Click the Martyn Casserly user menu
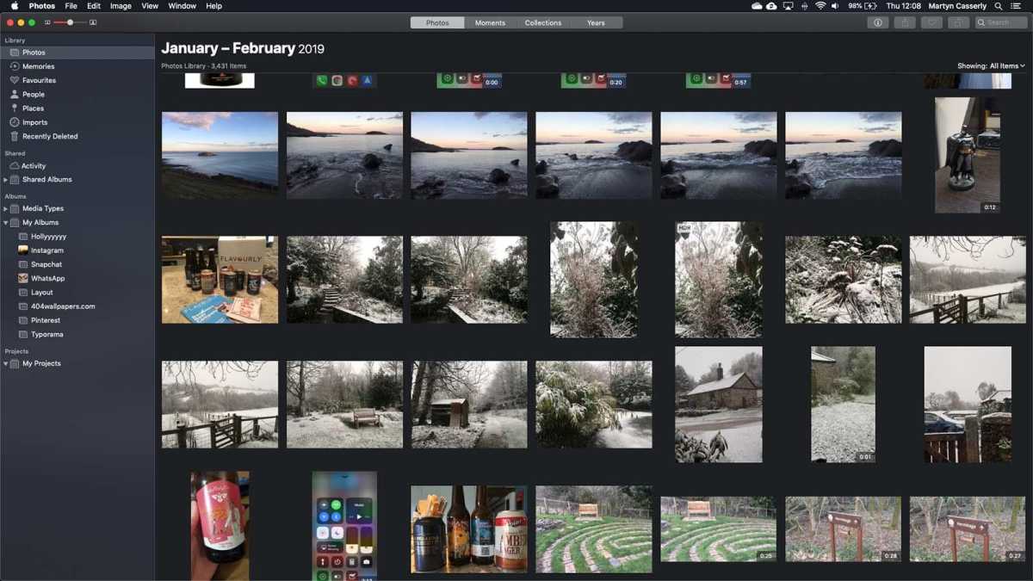The image size is (1033, 581). (x=957, y=6)
